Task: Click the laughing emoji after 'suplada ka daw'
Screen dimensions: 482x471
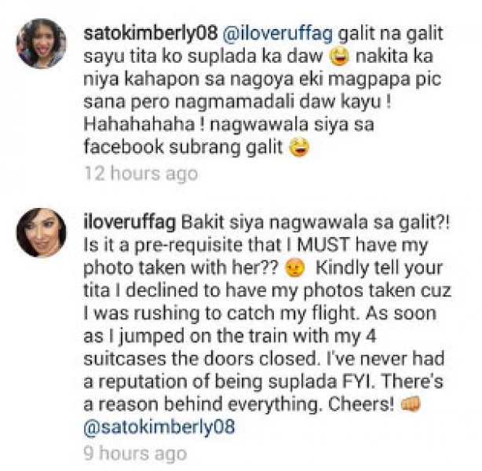Action: coord(339,57)
